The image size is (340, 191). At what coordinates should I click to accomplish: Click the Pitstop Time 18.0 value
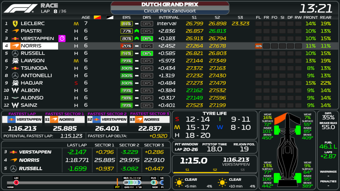click(x=214, y=149)
